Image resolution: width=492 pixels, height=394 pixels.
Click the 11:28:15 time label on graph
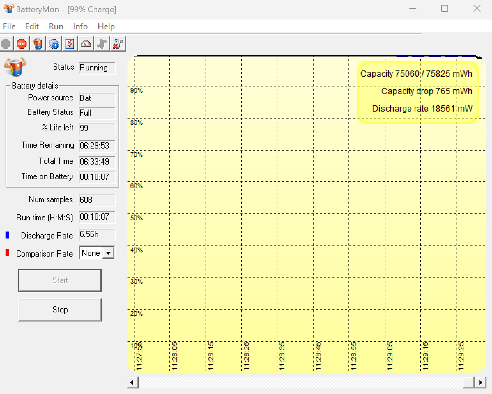[x=210, y=356]
